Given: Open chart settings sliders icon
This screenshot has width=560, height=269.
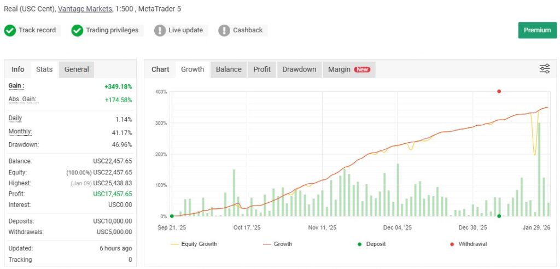Looking at the screenshot, I should click(x=545, y=69).
